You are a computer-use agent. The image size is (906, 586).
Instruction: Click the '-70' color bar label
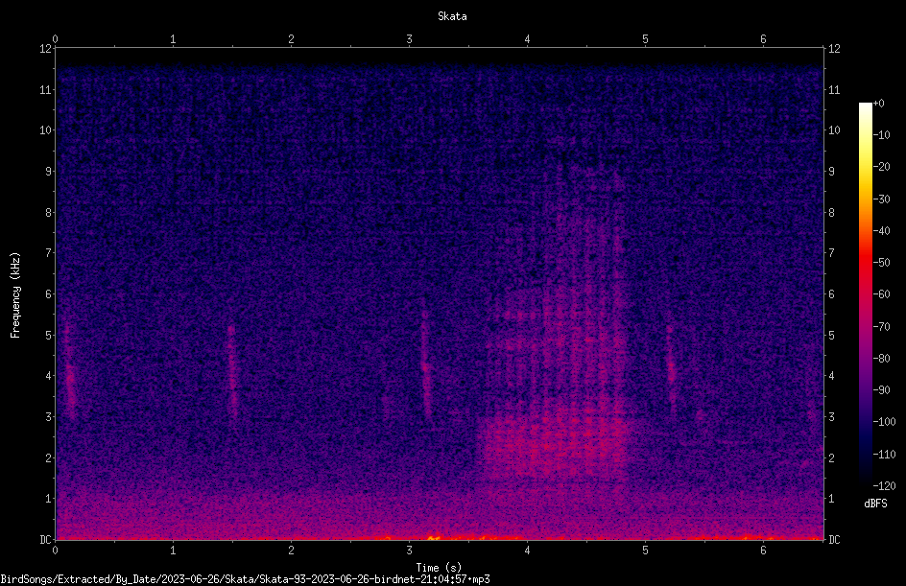click(x=882, y=327)
